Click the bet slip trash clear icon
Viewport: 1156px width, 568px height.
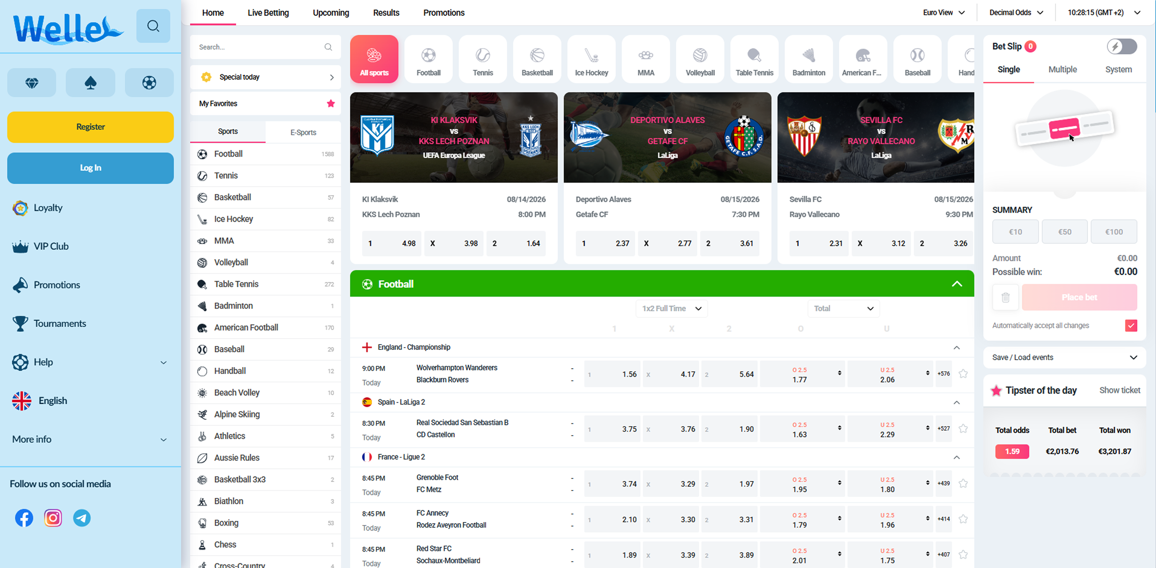tap(1005, 297)
